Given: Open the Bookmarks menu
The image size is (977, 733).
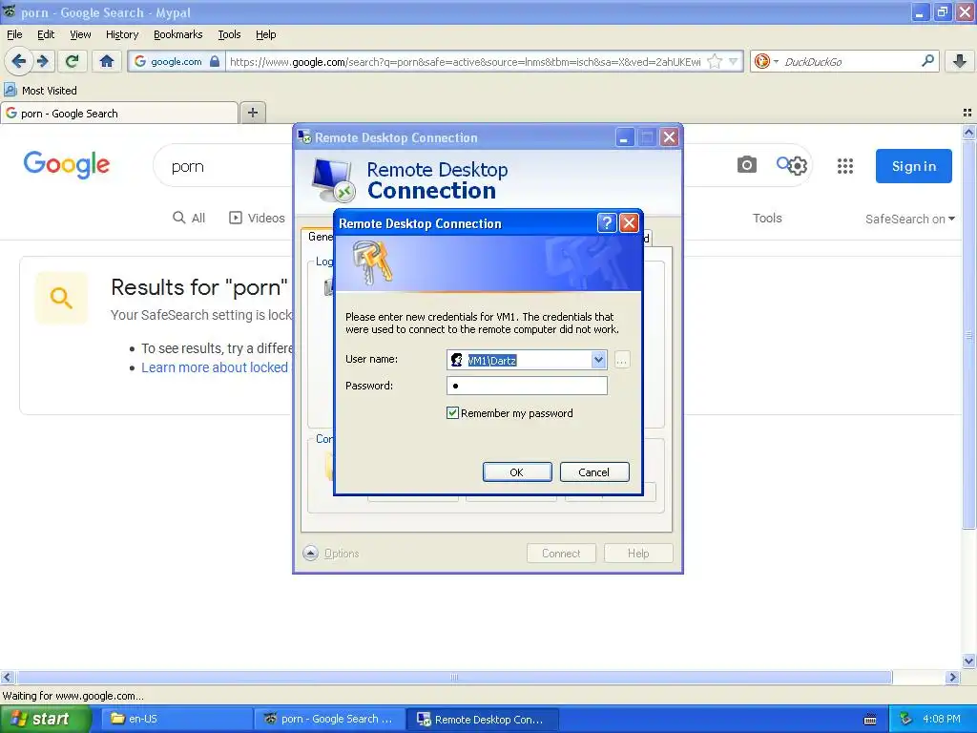Looking at the screenshot, I should (x=178, y=34).
